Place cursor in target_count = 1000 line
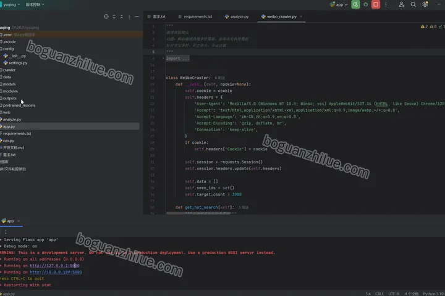 213,195
